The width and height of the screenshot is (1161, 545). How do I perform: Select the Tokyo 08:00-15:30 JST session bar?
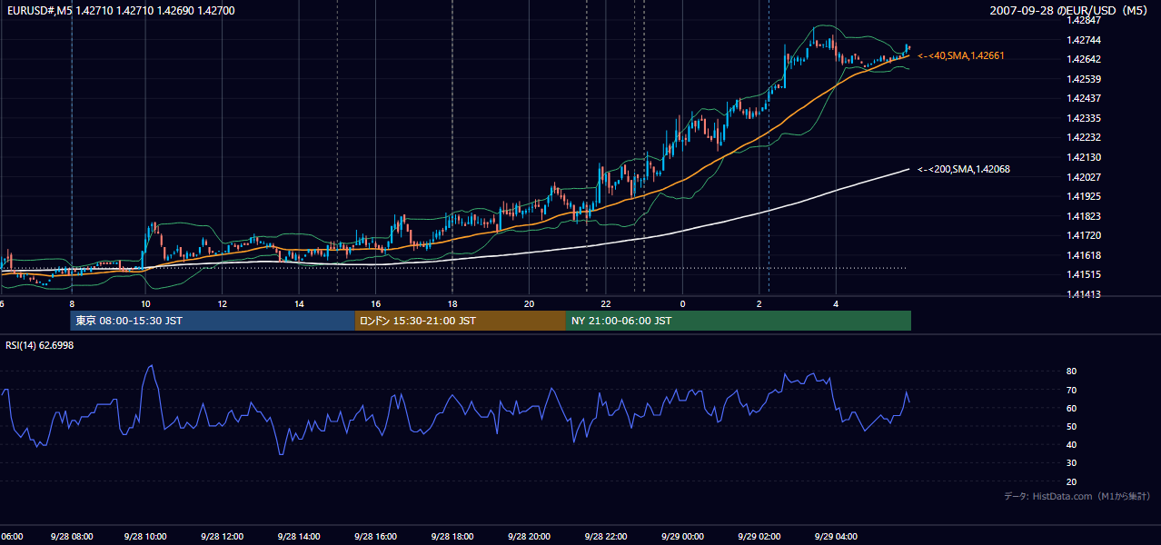point(213,321)
